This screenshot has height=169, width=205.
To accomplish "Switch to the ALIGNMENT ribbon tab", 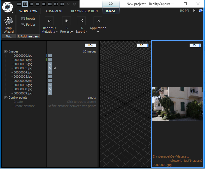I will coord(54,11).
